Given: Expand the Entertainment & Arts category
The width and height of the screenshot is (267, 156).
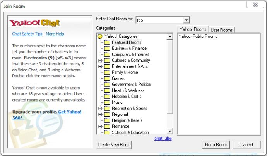Looking at the screenshot, I should click(100, 66).
